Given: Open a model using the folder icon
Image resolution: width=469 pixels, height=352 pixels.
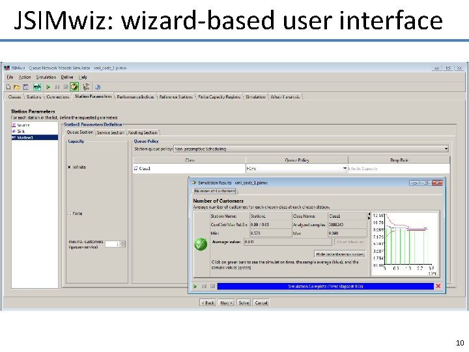Looking at the screenshot, I should (x=17, y=87).
